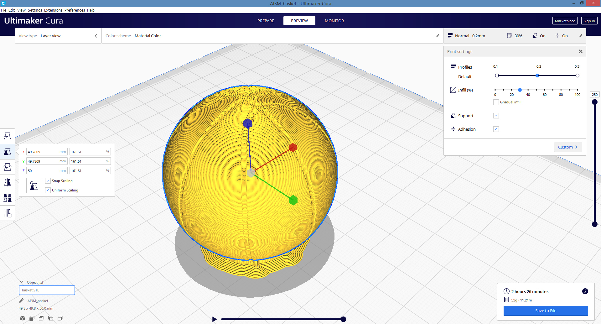Select the Support Blocker tool
Image resolution: width=601 pixels, height=324 pixels.
pos(7,213)
